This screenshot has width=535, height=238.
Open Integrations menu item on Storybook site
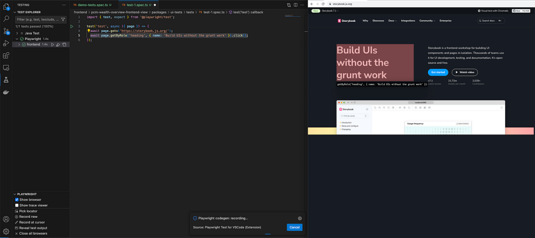click(x=408, y=21)
